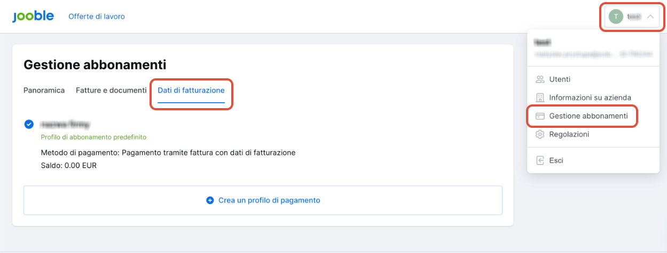Switch to the Panoramica tab
The height and width of the screenshot is (253, 667).
pos(44,91)
